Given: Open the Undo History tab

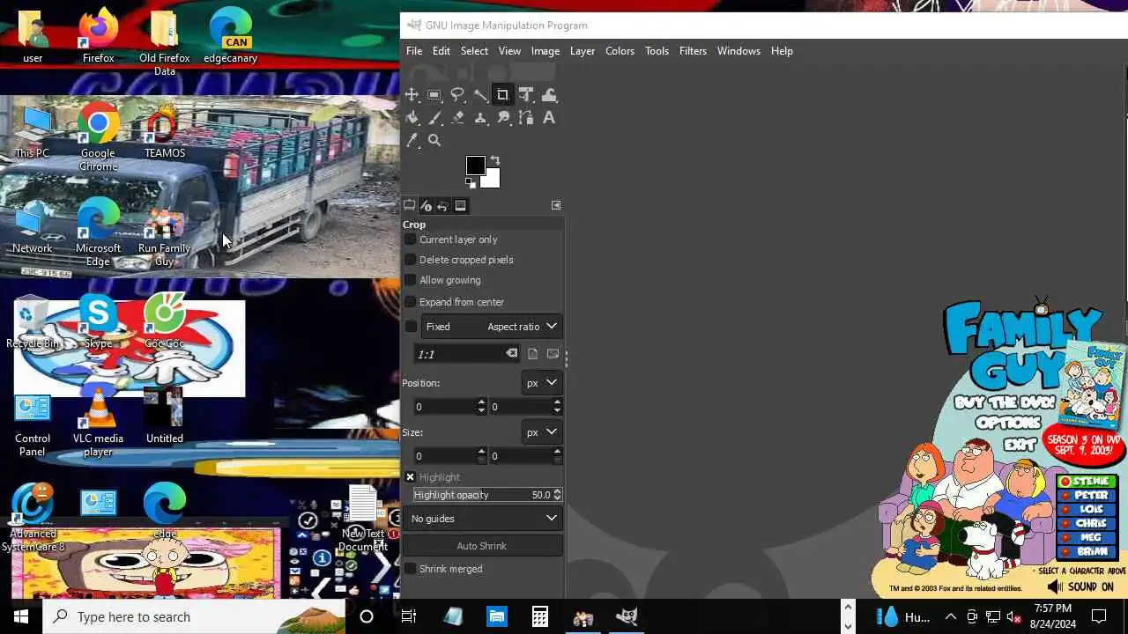Looking at the screenshot, I should pos(443,206).
